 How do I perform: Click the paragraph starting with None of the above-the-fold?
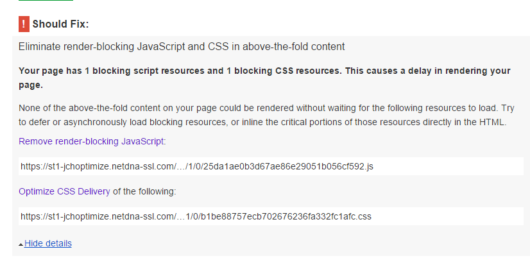click(266, 115)
